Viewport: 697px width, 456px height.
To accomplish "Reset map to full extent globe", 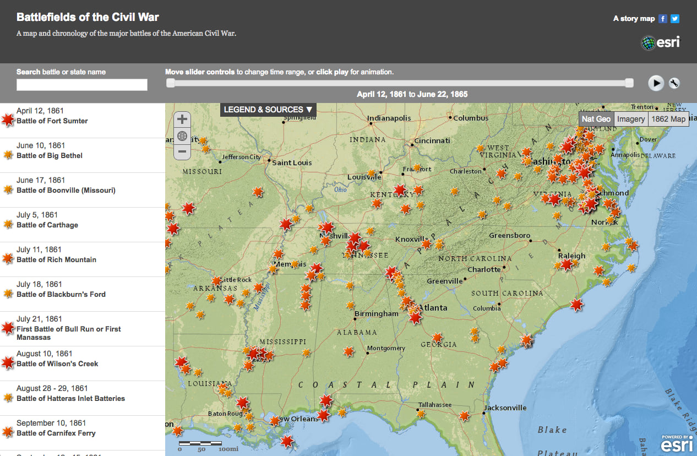I will click(x=182, y=135).
